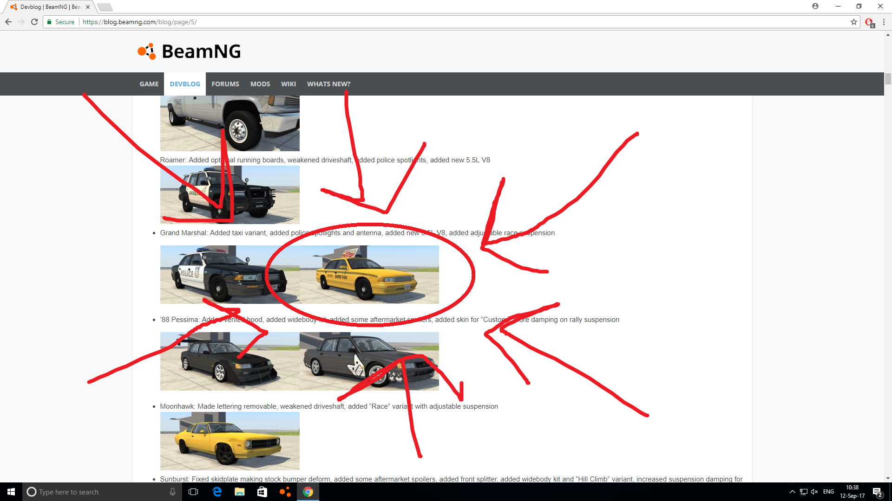Screen dimensions: 892x501
Task: Open a new browser tab
Action: coord(105,7)
